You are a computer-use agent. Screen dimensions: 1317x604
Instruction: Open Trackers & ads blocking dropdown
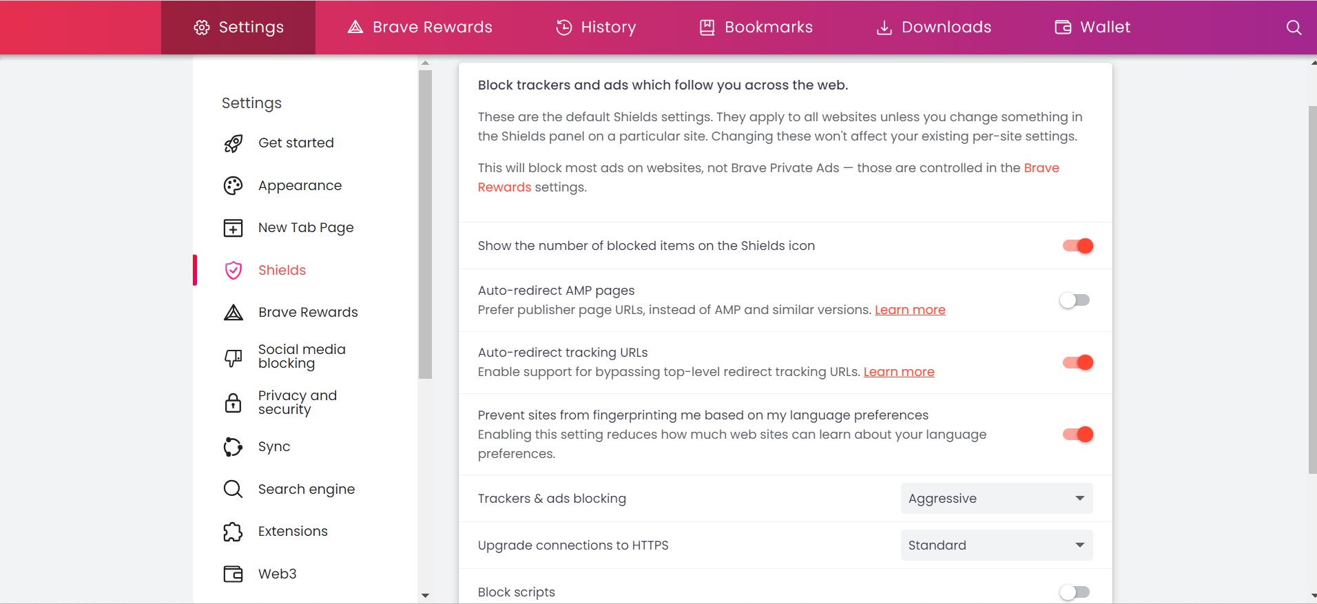tap(997, 499)
